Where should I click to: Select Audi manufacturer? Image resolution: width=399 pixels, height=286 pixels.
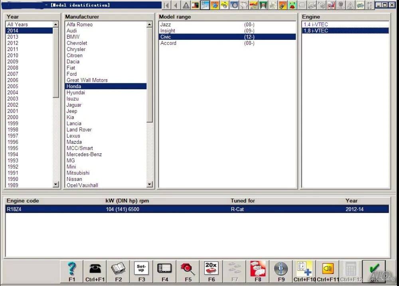(x=106, y=31)
